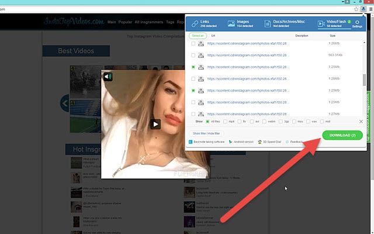The image size is (374, 234).
Task: Toggle the All files filter checkbox
Action: 207,122
